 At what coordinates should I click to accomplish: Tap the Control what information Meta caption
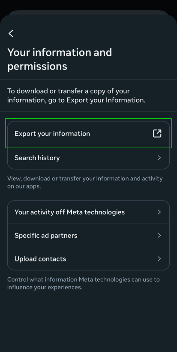click(84, 283)
